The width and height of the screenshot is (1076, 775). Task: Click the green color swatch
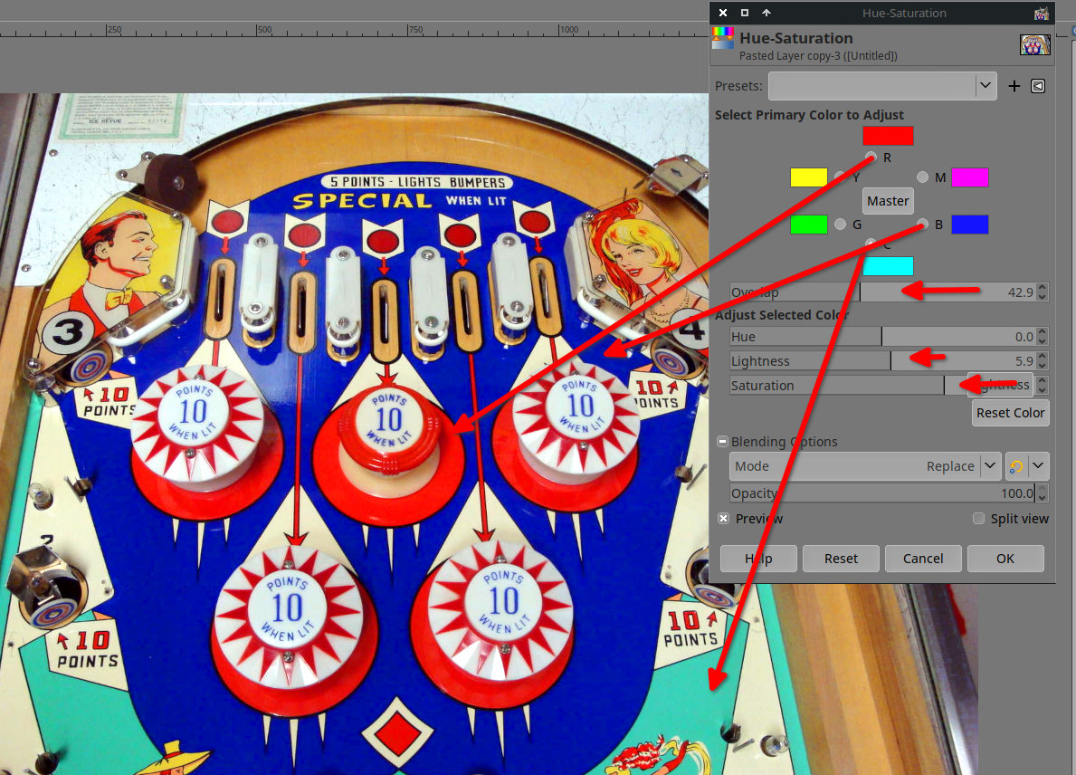(809, 225)
